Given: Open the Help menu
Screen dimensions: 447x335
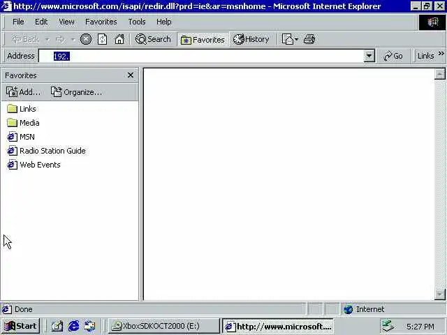Looking at the screenshot, I should point(164,22).
